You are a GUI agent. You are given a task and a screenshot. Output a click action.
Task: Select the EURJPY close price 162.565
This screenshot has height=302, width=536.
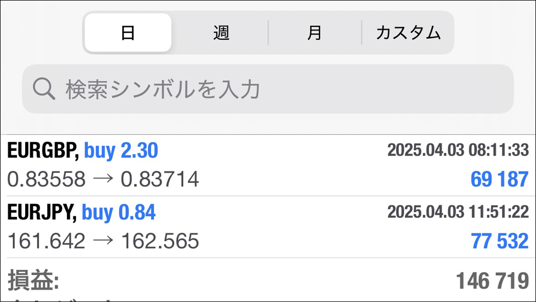pos(160,241)
